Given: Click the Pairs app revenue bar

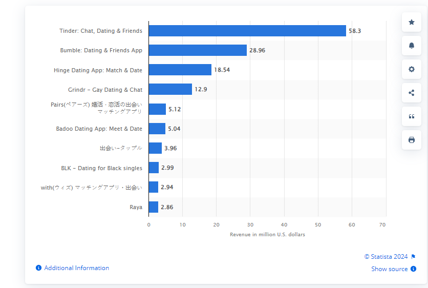Looking at the screenshot, I should click(x=157, y=109).
